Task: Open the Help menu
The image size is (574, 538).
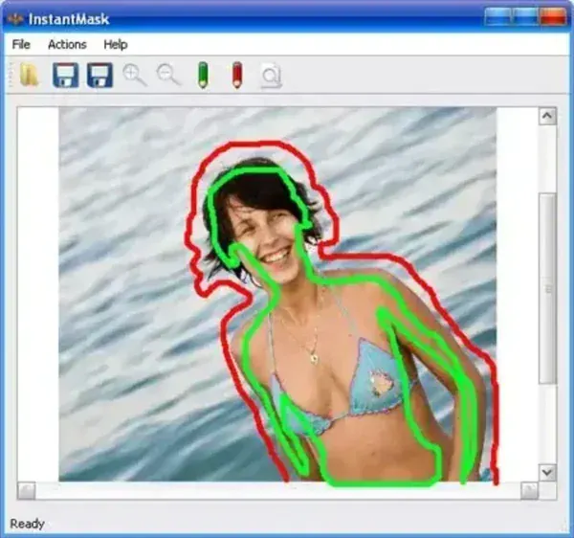Action: point(116,44)
